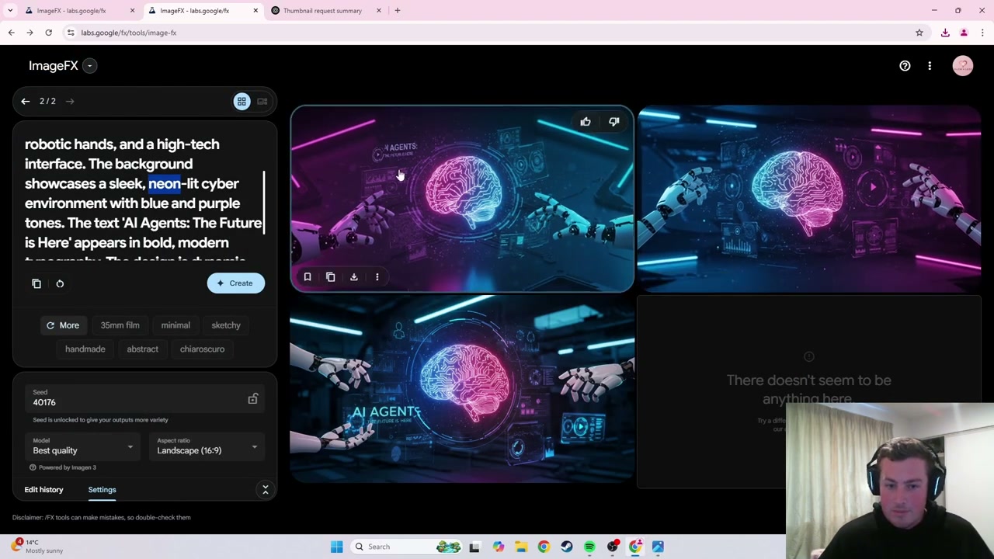The height and width of the screenshot is (559, 994).
Task: Collapse the settings panel with X icon
Action: (x=265, y=490)
